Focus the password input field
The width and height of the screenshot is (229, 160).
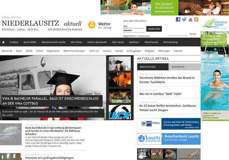(134, 30)
